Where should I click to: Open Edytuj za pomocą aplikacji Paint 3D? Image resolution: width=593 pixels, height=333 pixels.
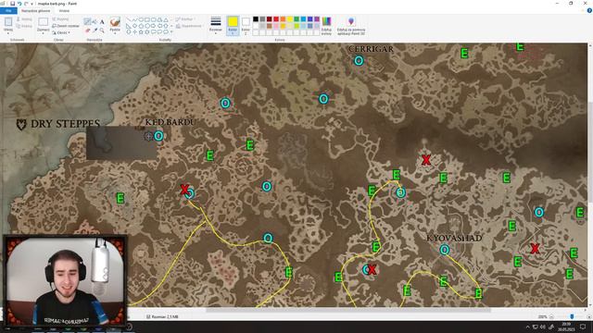click(351, 26)
